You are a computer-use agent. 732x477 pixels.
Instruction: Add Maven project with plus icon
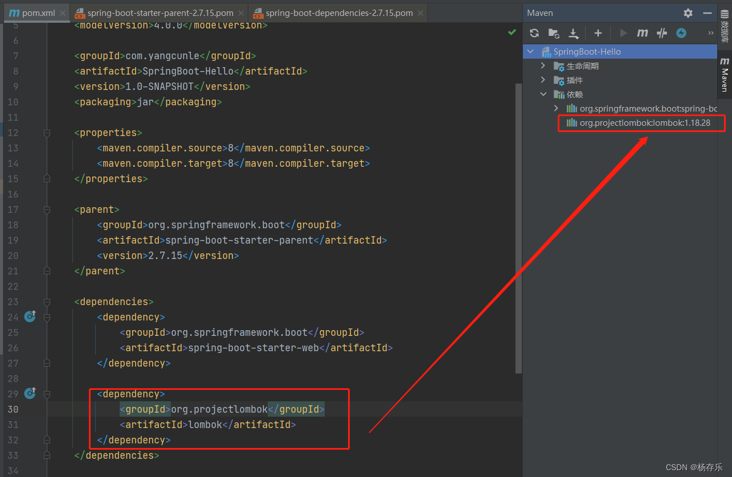point(598,33)
